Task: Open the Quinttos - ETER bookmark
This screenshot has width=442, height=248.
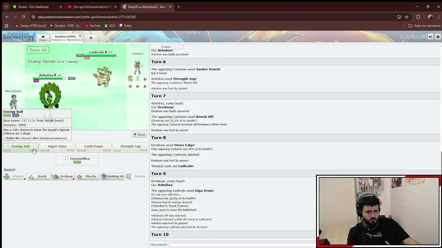Action: click(65, 25)
